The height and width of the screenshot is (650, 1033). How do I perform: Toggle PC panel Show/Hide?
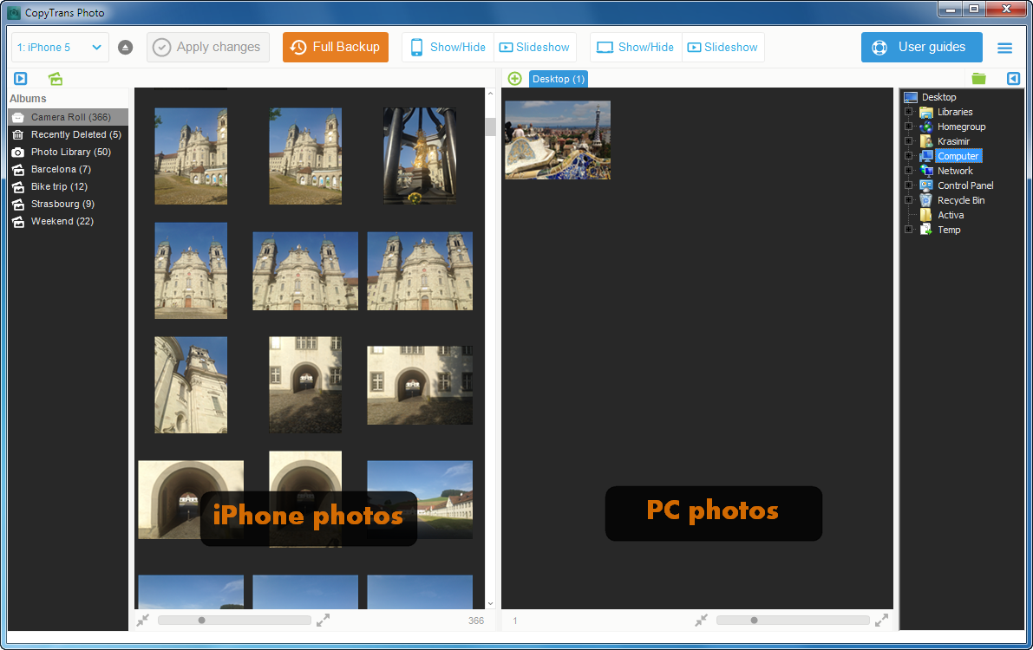click(x=636, y=48)
